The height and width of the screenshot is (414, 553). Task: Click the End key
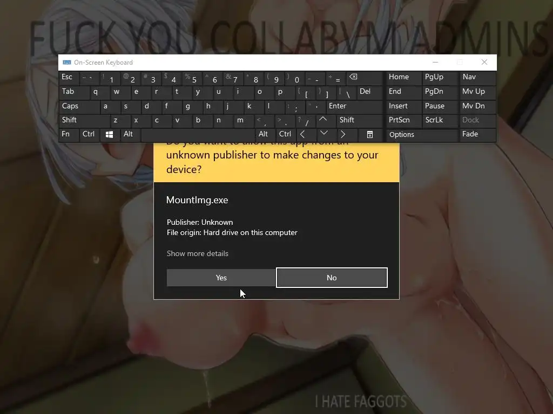click(x=403, y=92)
